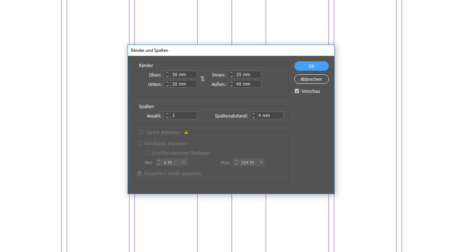464x252 pixels.
Task: Toggle the Schriftgrad anpassen checkbox
Action: click(140, 144)
